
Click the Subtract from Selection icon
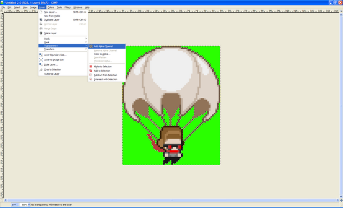point(91,75)
